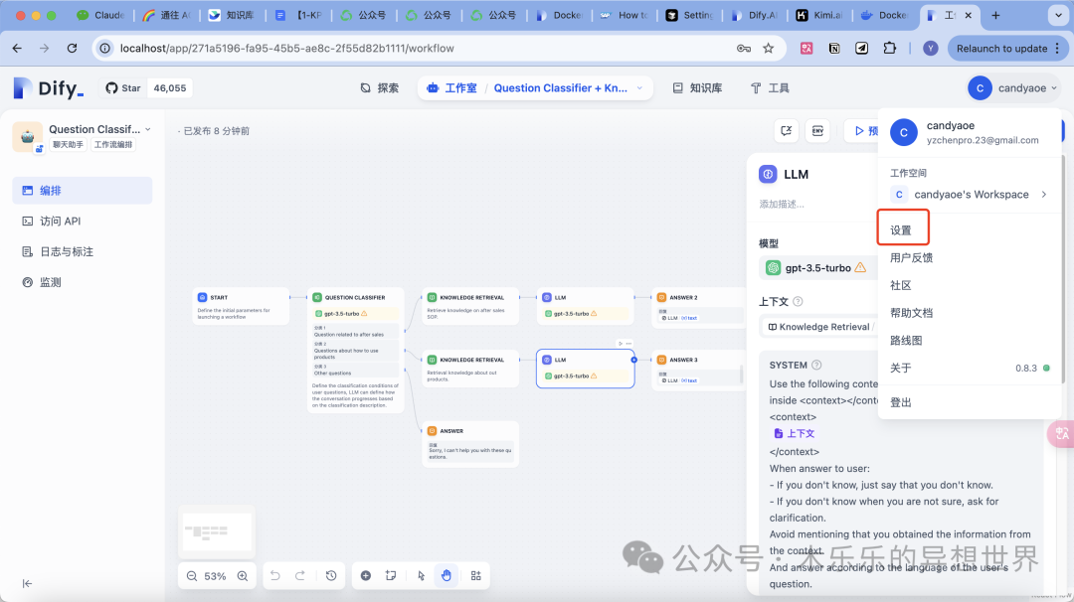Click the 上下文 help question icon

798,302
